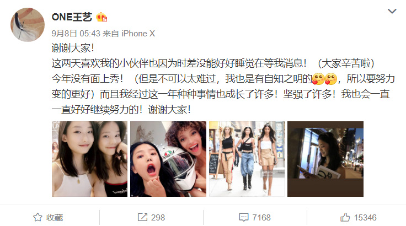Click the comment bubble icon
The image size is (406, 226).
[x=244, y=217]
